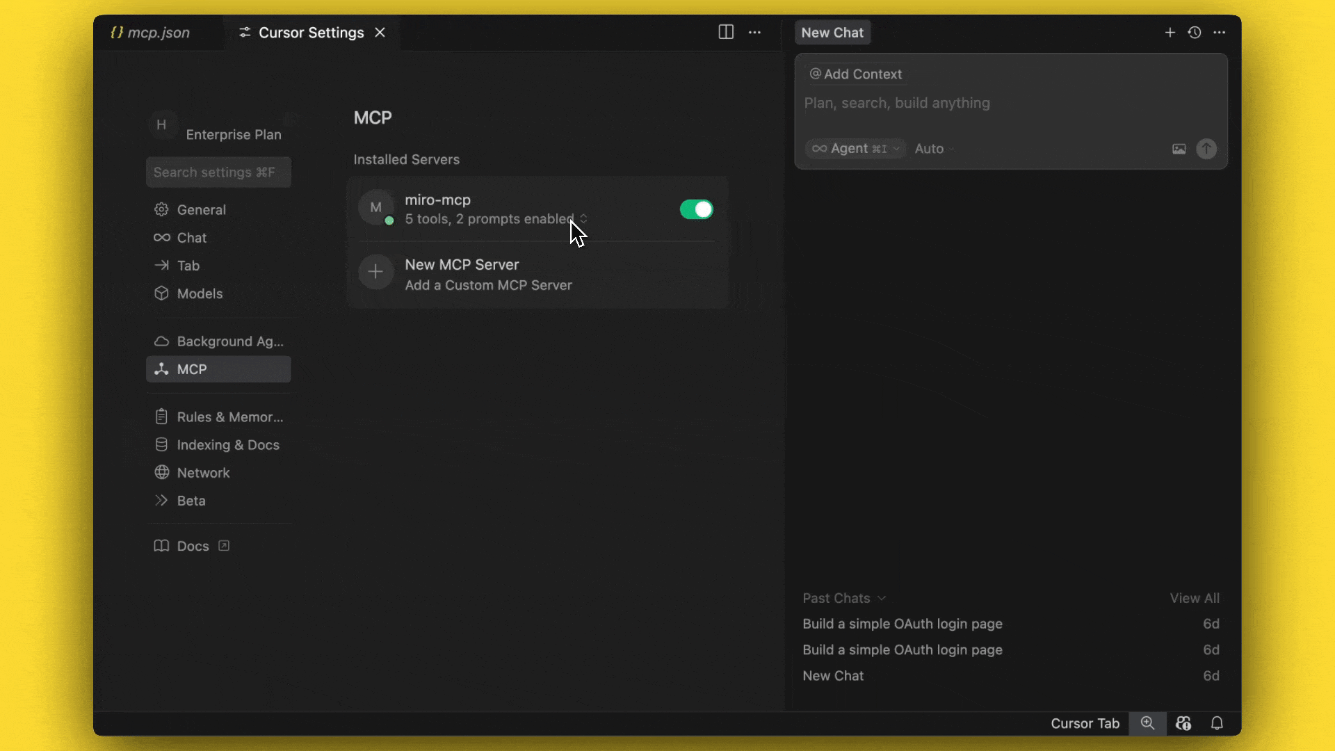Click the split editor layout icon
The image size is (1335, 751).
click(725, 32)
